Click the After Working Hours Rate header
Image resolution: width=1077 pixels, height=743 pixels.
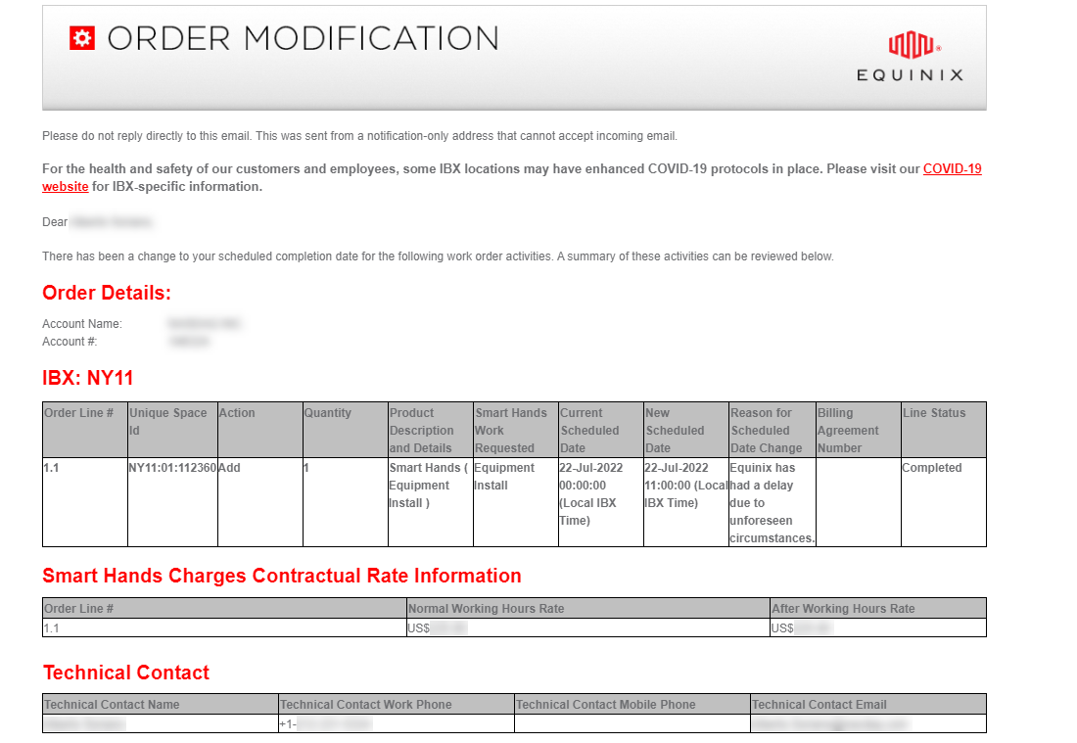[878, 609]
